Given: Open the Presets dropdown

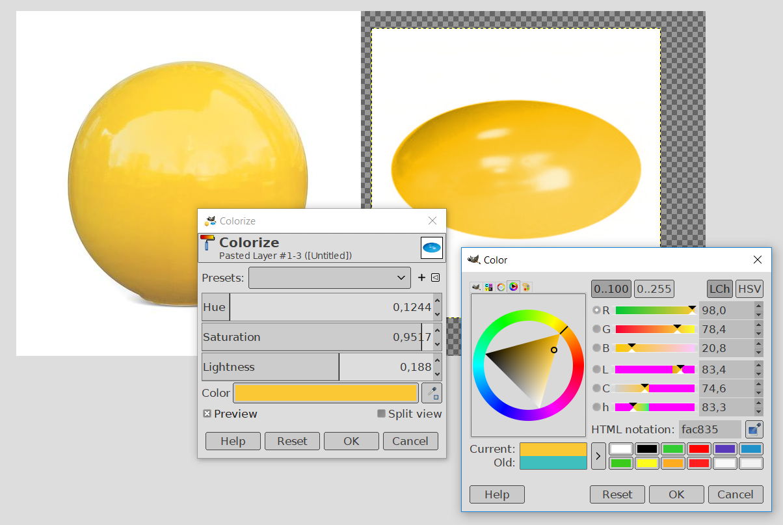Looking at the screenshot, I should pos(330,278).
